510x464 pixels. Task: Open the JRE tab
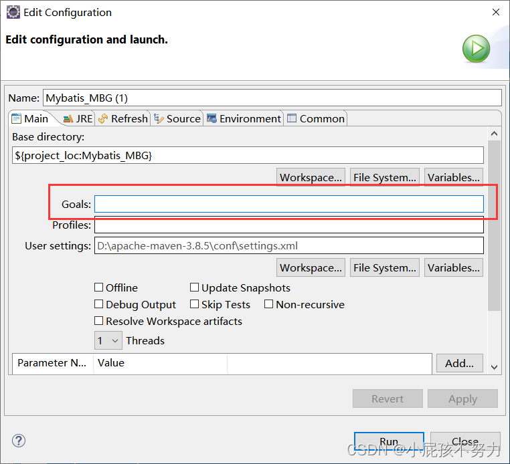[78, 118]
